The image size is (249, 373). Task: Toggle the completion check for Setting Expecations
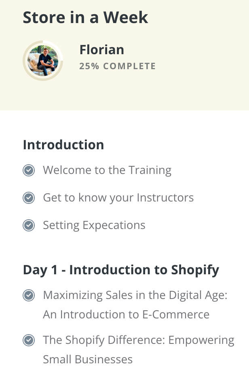[x=28, y=225]
